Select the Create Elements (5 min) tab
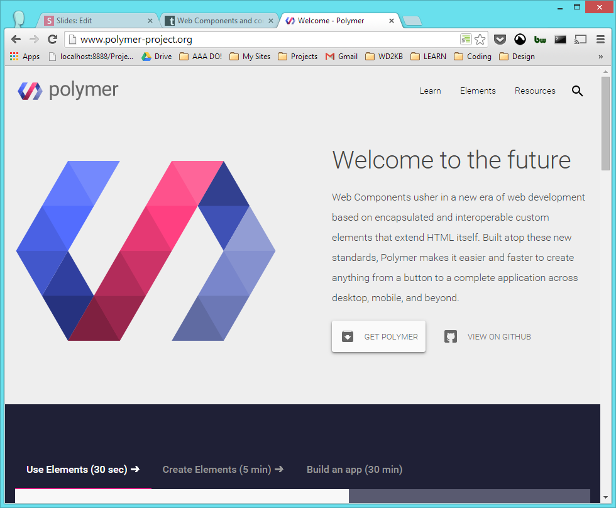This screenshot has width=616, height=508. point(223,470)
